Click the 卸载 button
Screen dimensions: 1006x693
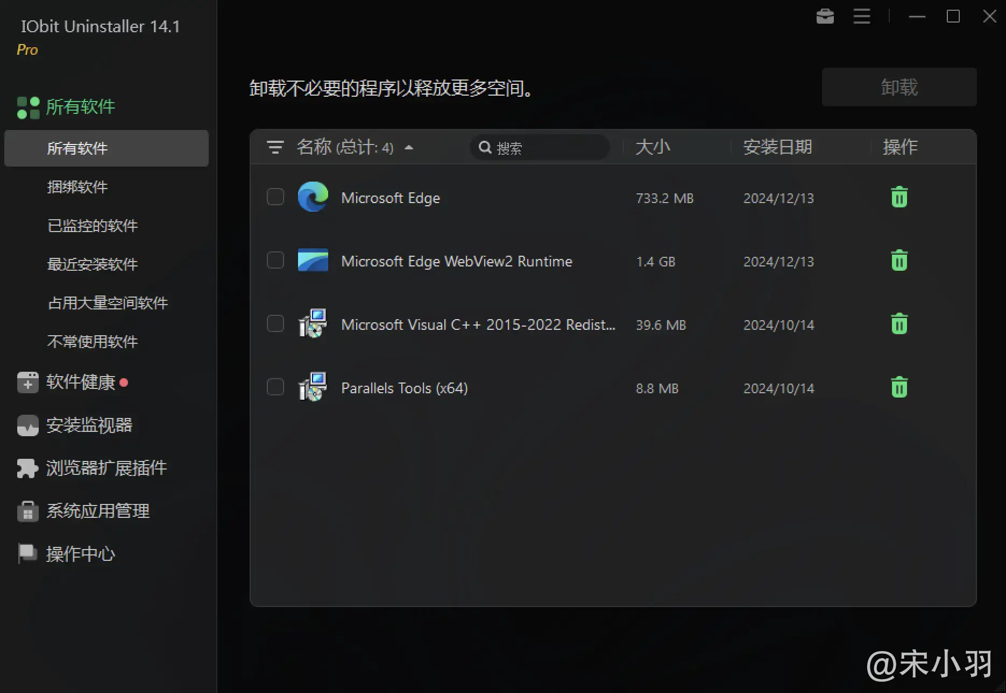(x=899, y=87)
